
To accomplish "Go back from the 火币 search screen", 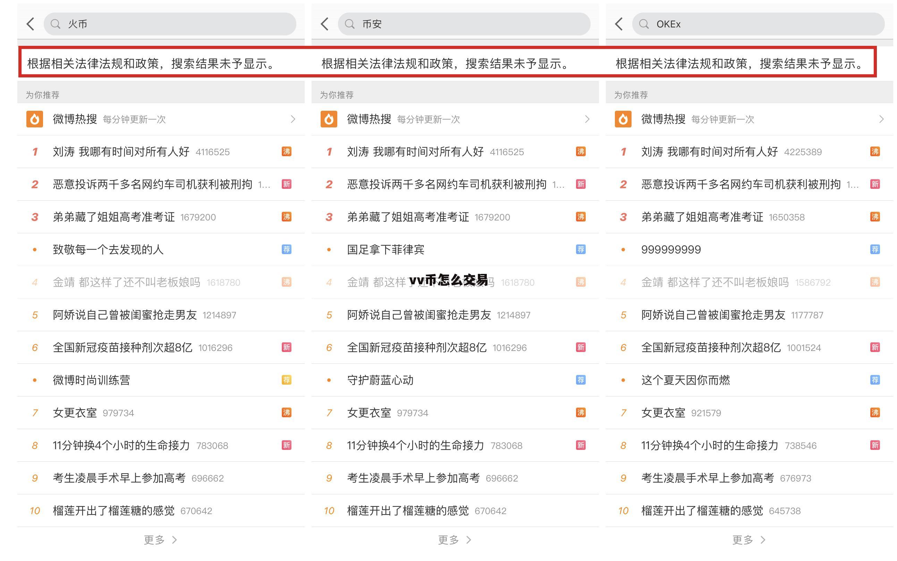I will 31,24.
